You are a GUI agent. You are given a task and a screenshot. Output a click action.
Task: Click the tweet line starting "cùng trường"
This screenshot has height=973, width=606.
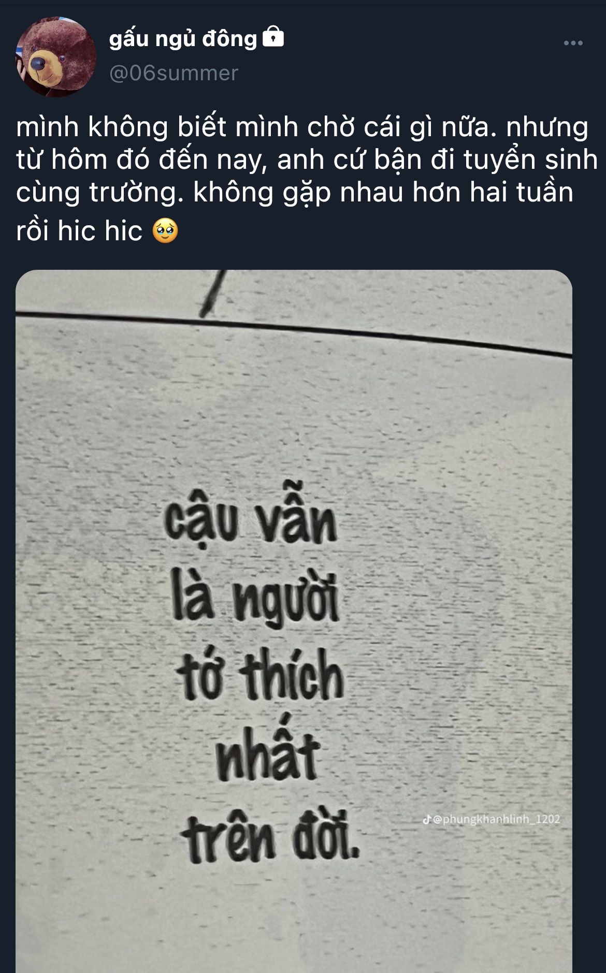click(295, 193)
